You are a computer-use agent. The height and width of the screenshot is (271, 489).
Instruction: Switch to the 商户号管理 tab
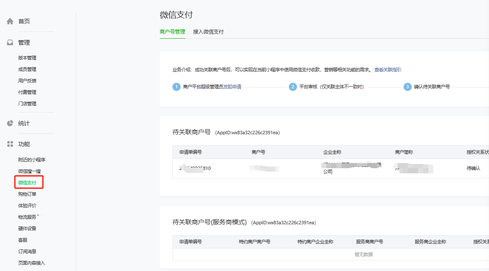[172, 32]
